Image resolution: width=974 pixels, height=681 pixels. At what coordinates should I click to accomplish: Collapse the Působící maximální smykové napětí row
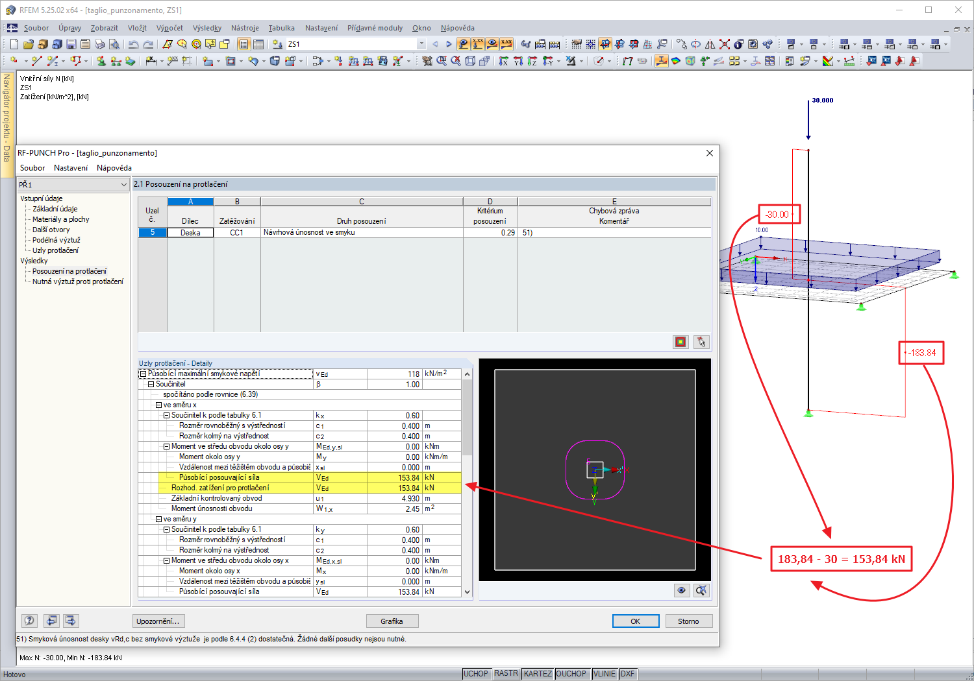(x=143, y=374)
